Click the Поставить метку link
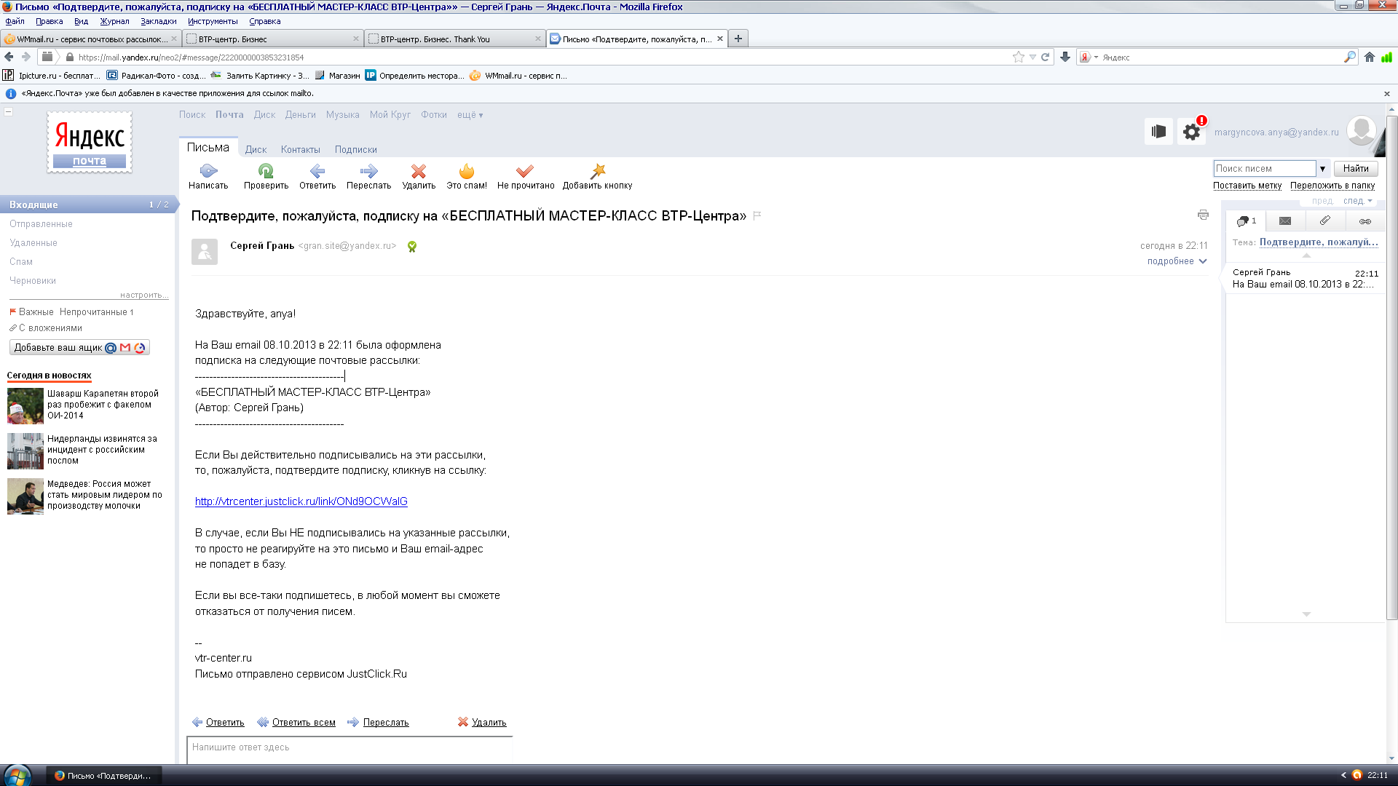 pos(1247,186)
